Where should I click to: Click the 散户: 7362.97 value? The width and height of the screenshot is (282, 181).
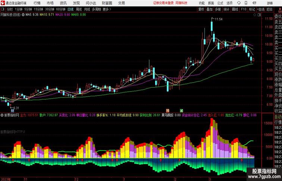point(49,115)
